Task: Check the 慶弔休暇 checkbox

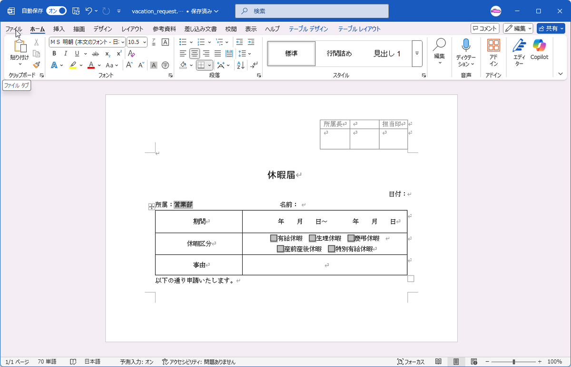Action: pos(351,238)
